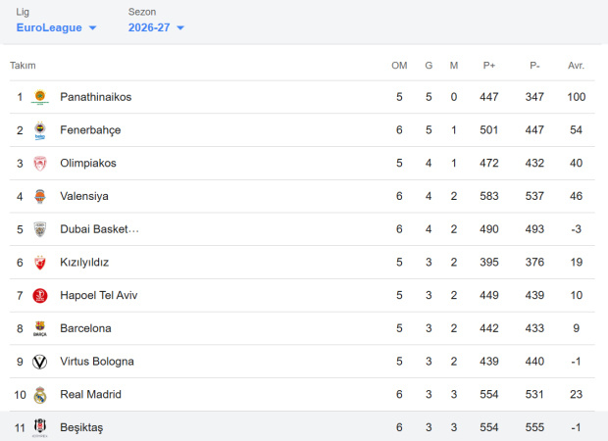Screen dimensions: 608x441
Task: Click the Barcelona team crest
Action: 40,328
